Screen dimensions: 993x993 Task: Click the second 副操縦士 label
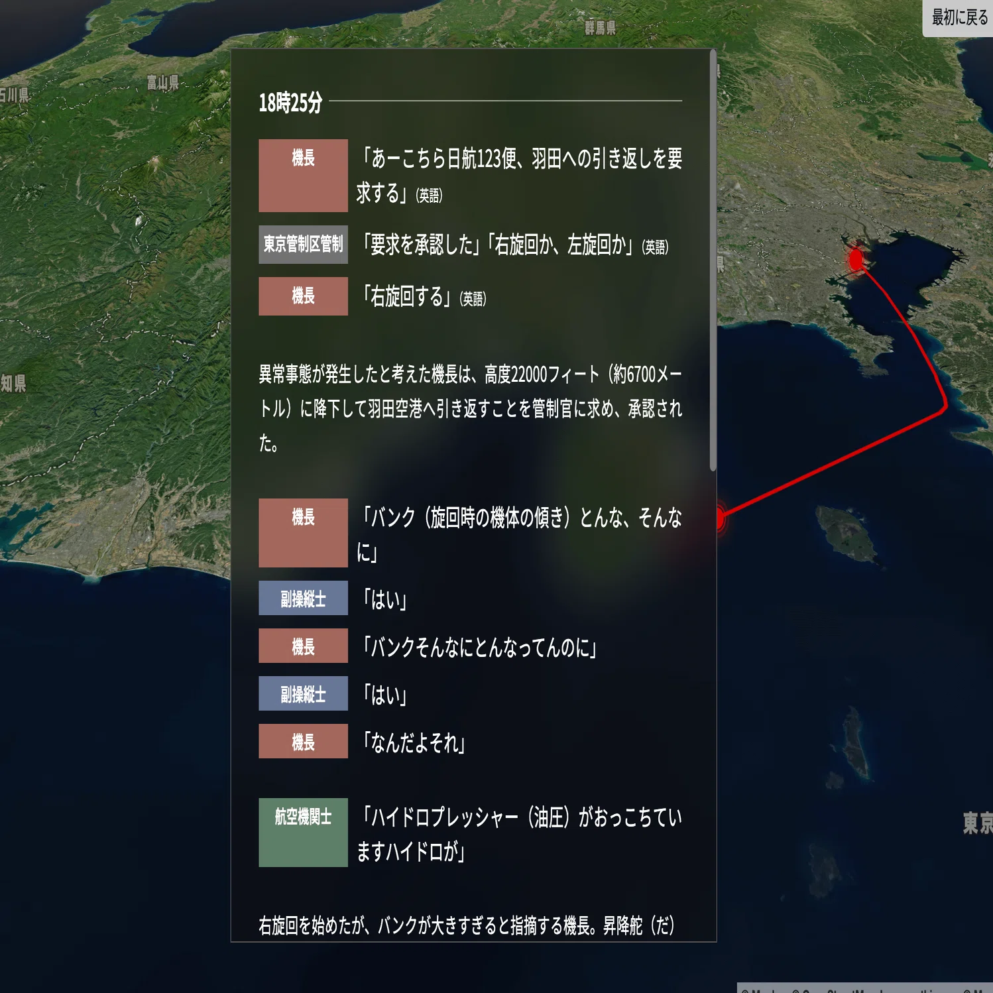coord(303,693)
